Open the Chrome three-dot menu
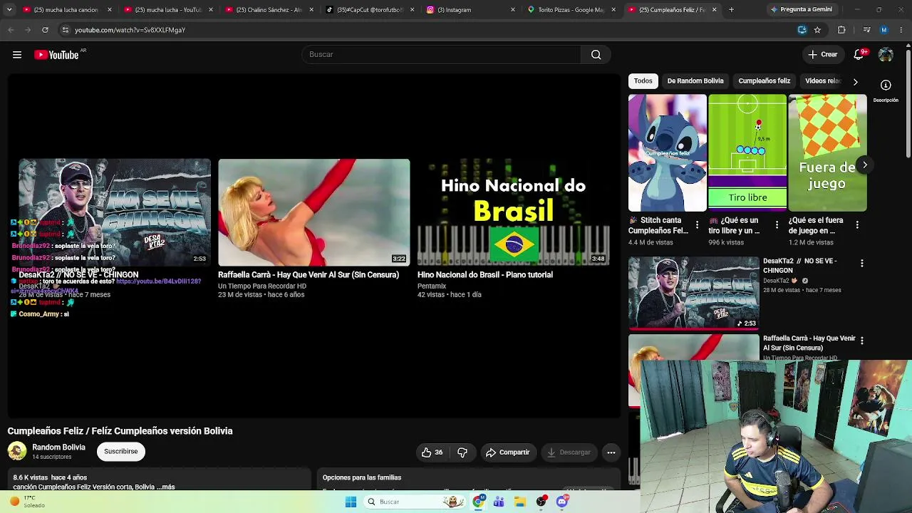This screenshot has height=513, width=912. pyautogui.click(x=902, y=30)
